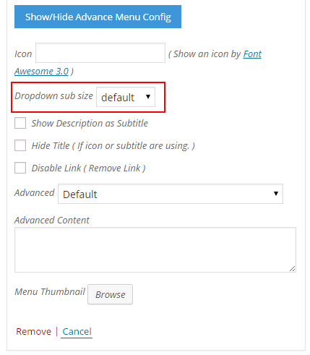Viewport: 310px width, 355px height.
Task: Follow the Awesome 3.0 link
Action: 41,72
